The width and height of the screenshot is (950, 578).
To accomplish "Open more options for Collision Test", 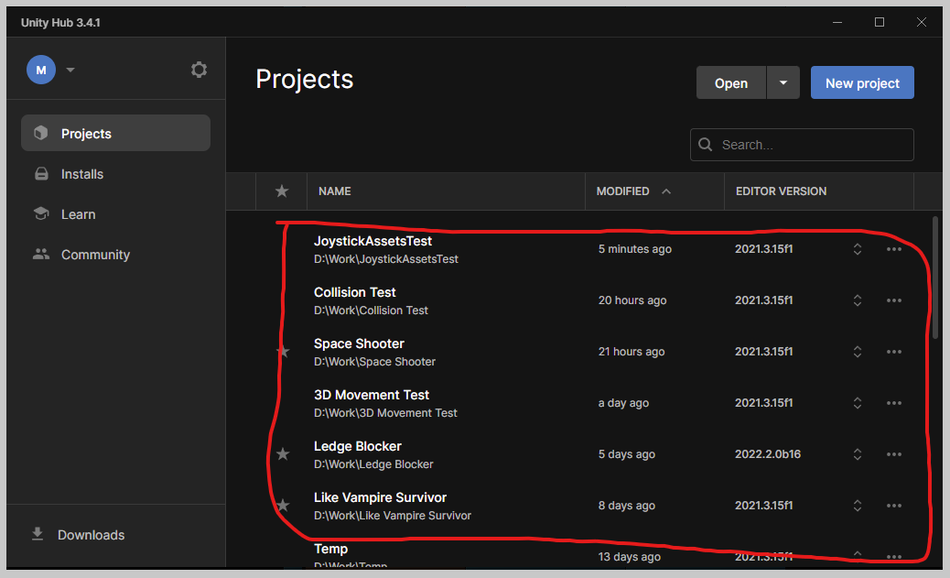I will (x=893, y=300).
